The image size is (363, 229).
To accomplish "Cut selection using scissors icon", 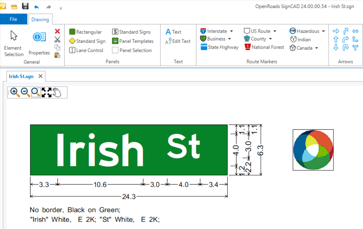I will (x=58, y=39).
